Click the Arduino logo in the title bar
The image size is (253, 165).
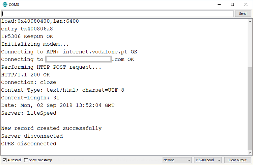(5, 5)
